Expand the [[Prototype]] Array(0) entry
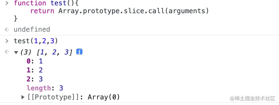 click(23, 97)
